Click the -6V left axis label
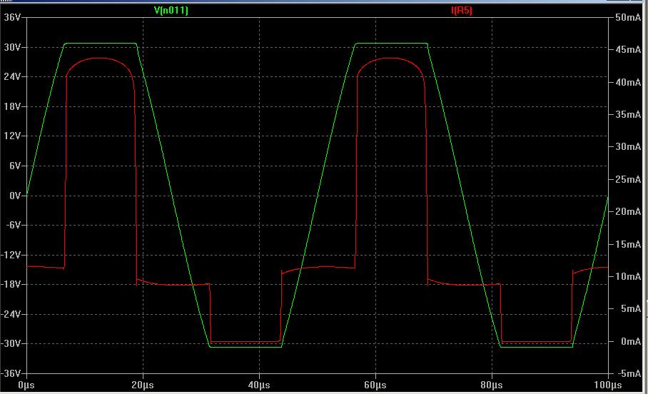 pyautogui.click(x=12, y=226)
